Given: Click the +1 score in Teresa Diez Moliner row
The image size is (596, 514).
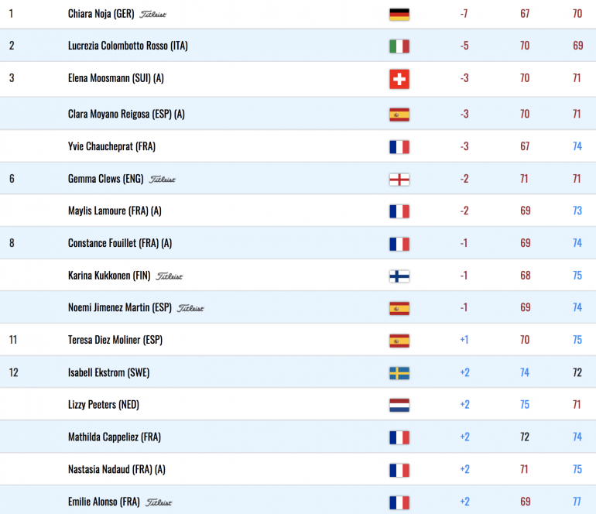Looking at the screenshot, I should (x=464, y=340).
